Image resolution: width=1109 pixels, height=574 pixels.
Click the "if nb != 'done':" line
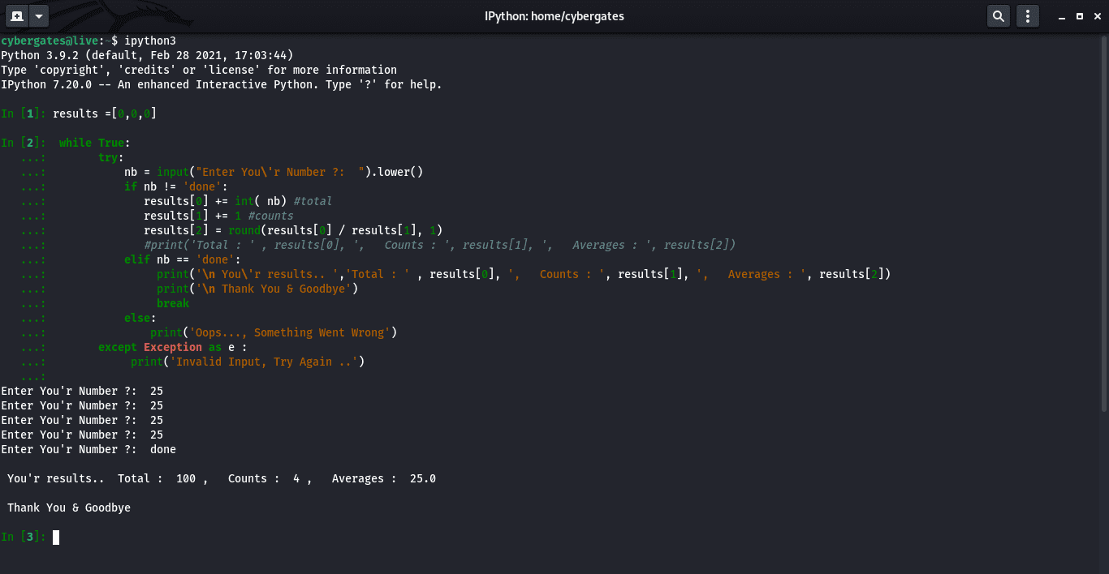pyautogui.click(x=176, y=186)
